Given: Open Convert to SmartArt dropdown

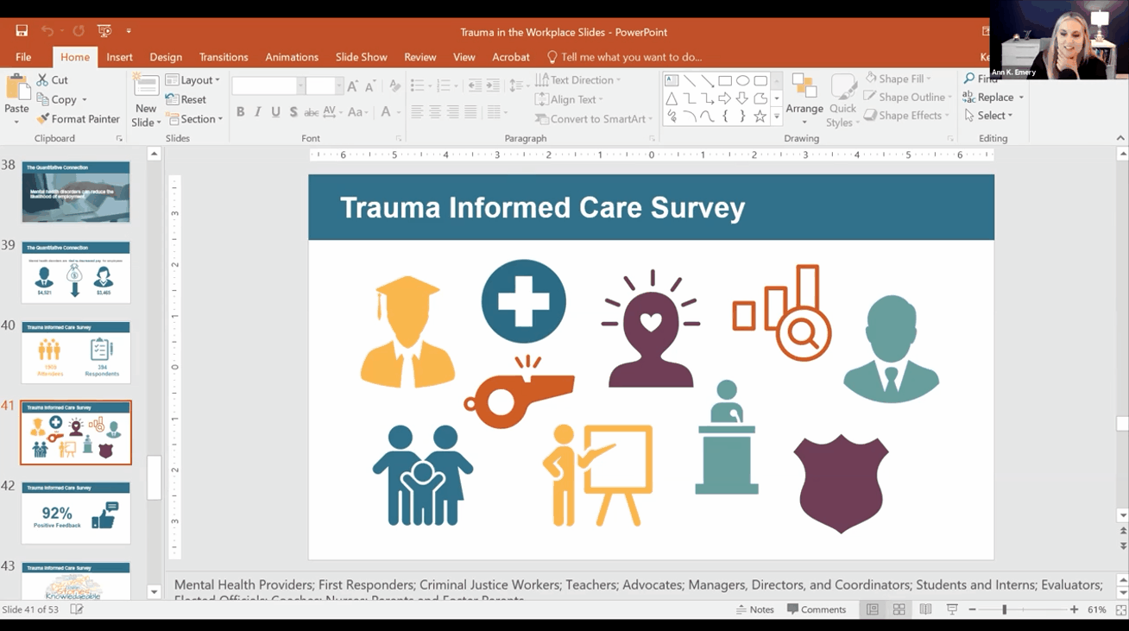Looking at the screenshot, I should click(594, 119).
